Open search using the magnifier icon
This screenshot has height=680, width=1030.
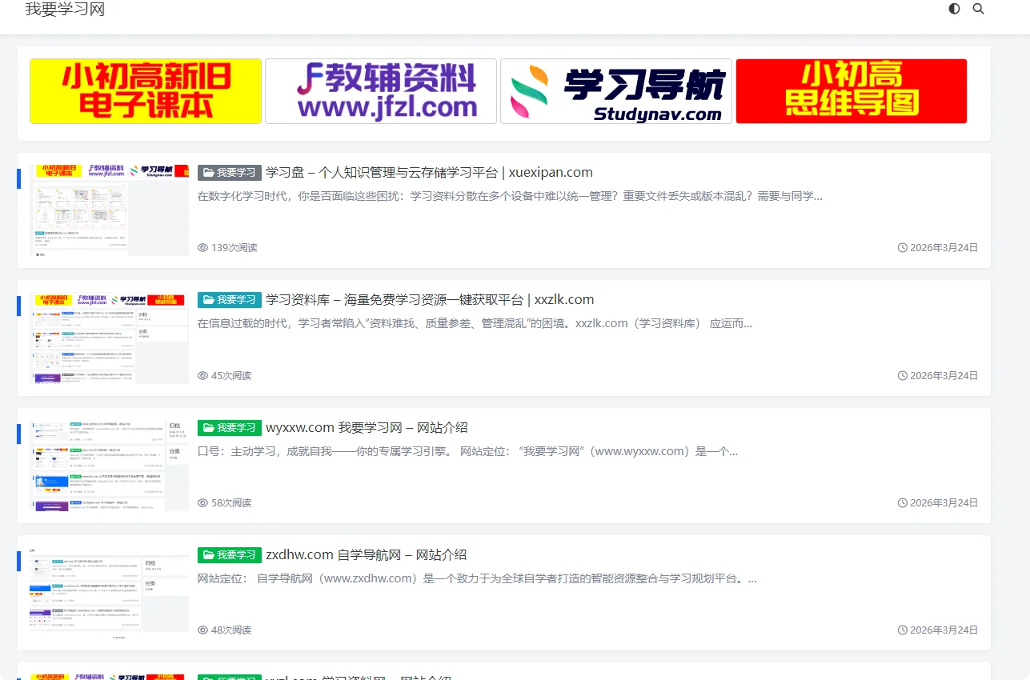tap(978, 9)
